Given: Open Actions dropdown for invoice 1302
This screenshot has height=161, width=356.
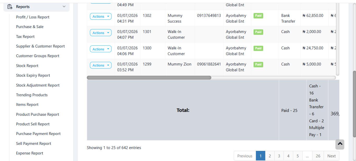Looking at the screenshot, I should 101,16.
